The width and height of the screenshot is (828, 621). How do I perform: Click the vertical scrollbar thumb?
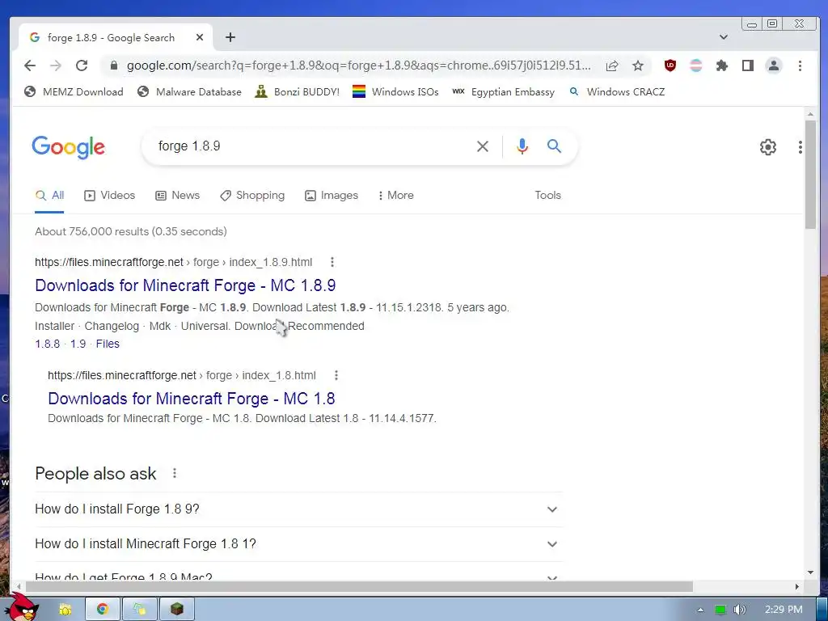pyautogui.click(x=810, y=175)
